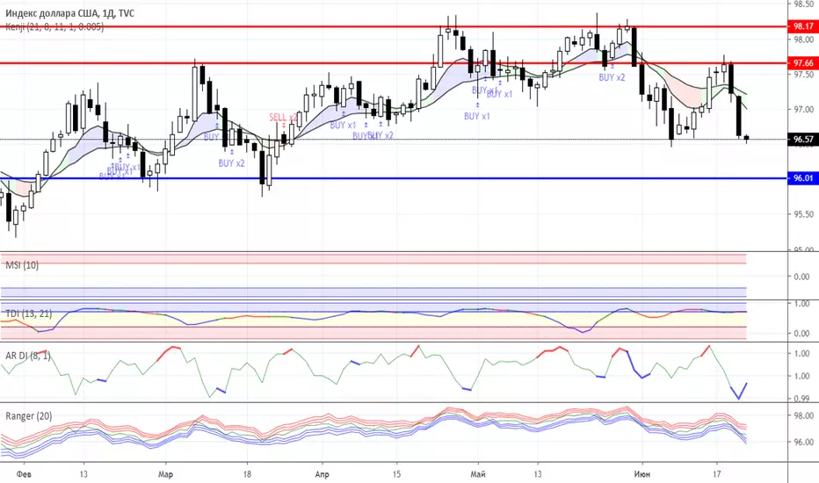Click the 0.00 value on the MSI pane axis

[801, 277]
